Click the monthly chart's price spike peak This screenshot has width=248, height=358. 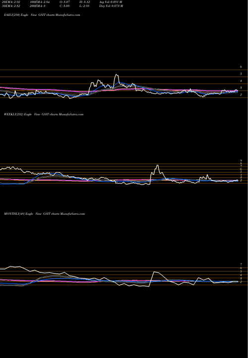pos(155,271)
